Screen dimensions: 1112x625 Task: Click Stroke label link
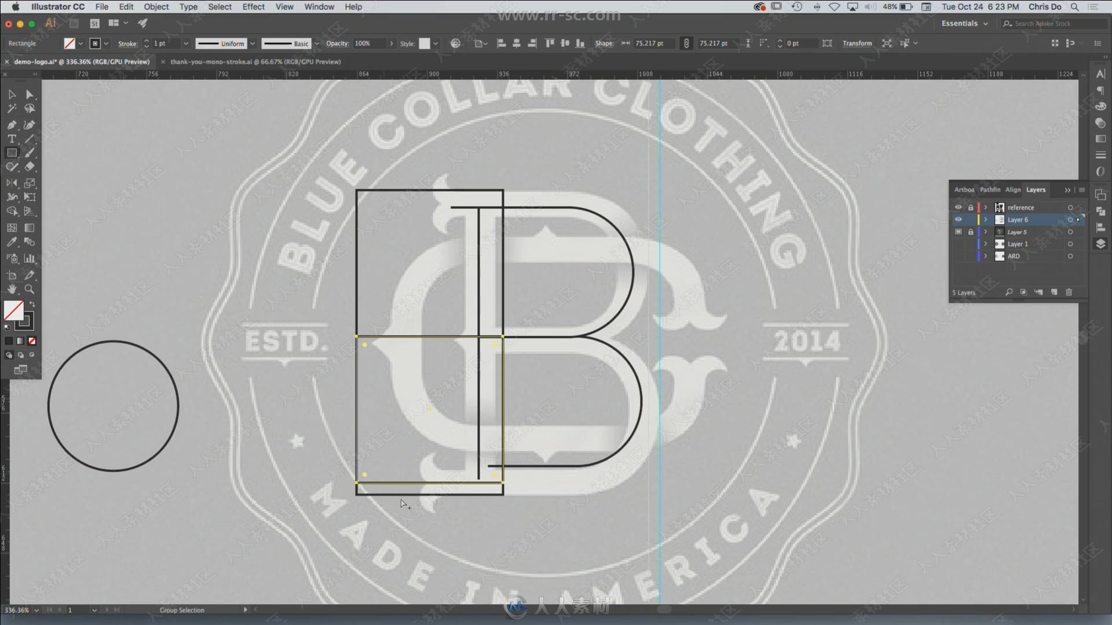(x=127, y=43)
